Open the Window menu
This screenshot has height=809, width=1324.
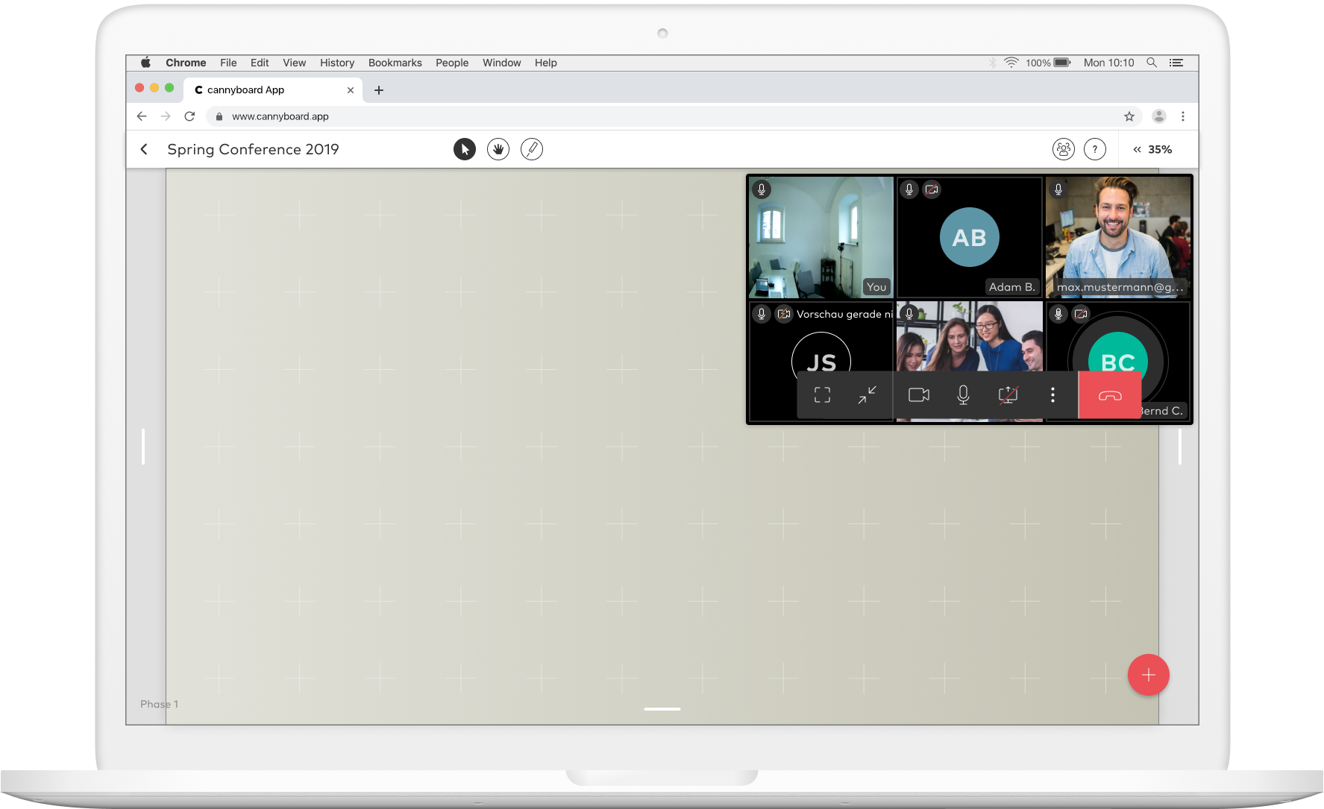click(x=501, y=63)
